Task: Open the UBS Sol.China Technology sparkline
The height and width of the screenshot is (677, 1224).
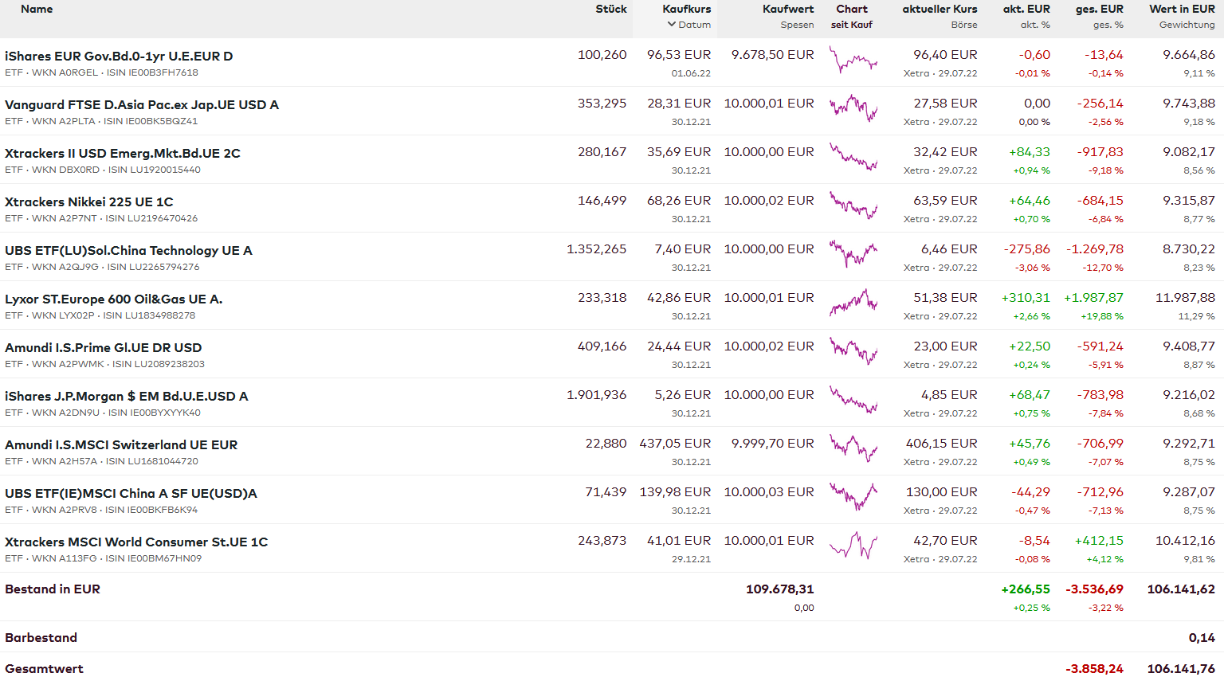Action: [853, 255]
